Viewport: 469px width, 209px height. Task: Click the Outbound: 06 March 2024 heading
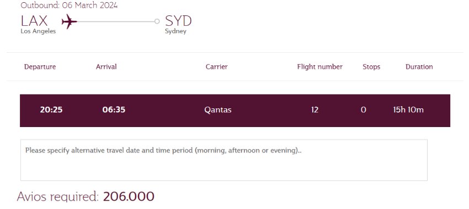click(x=69, y=5)
